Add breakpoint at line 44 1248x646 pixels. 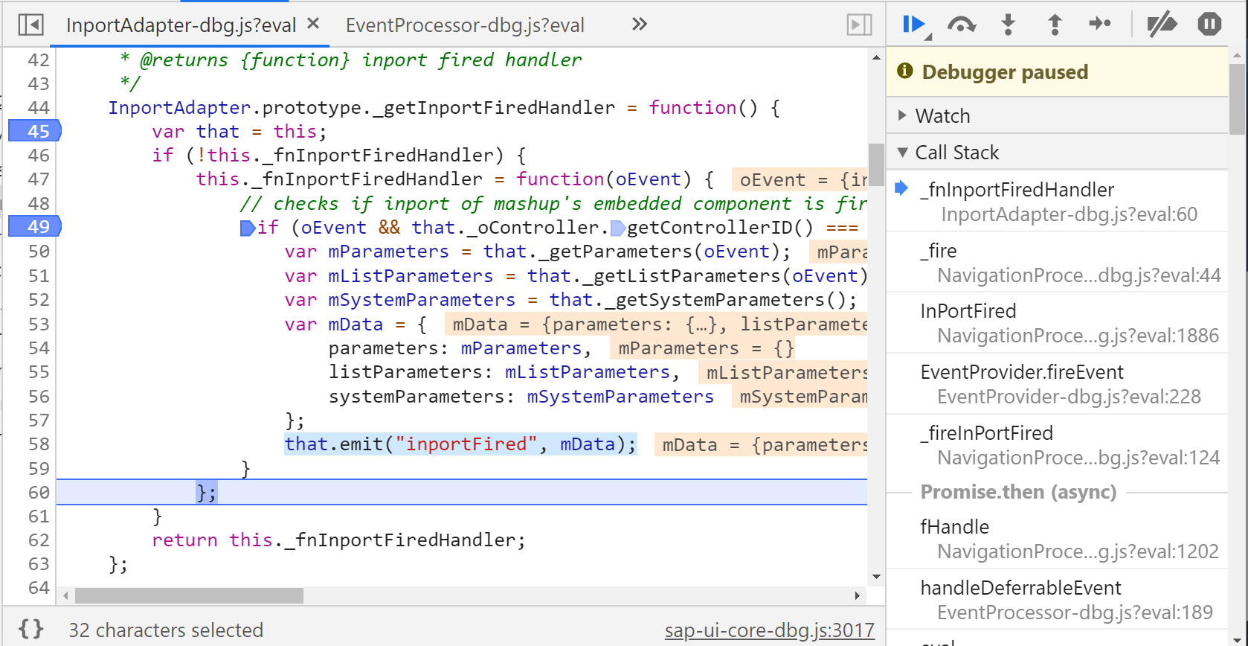pos(38,107)
